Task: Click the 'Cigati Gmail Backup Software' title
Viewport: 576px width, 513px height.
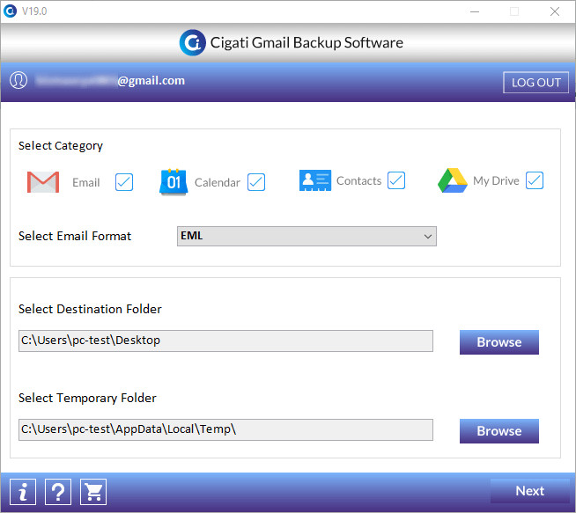Action: pyautogui.click(x=306, y=43)
